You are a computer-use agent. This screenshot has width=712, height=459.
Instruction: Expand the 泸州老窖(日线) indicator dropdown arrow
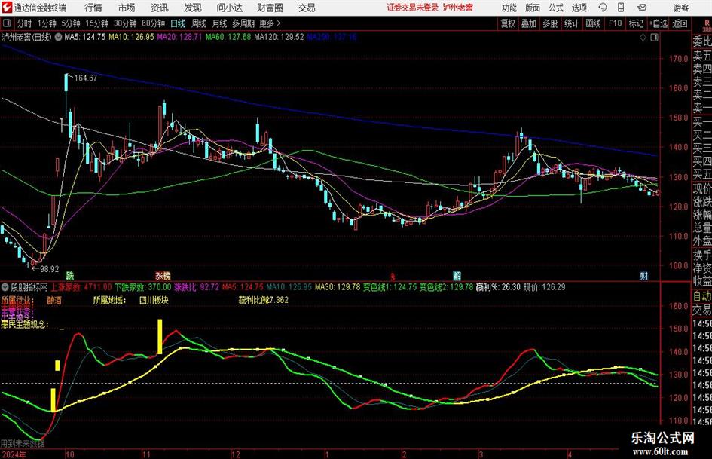click(x=58, y=38)
